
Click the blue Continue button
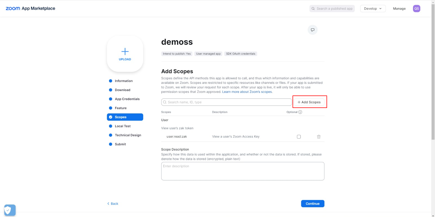pos(312,204)
